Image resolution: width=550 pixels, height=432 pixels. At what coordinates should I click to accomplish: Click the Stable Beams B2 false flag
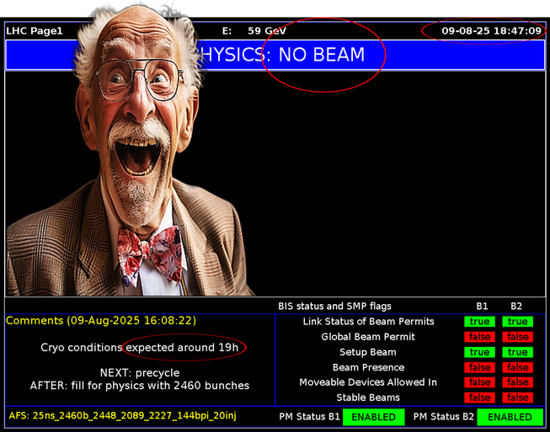point(517,397)
